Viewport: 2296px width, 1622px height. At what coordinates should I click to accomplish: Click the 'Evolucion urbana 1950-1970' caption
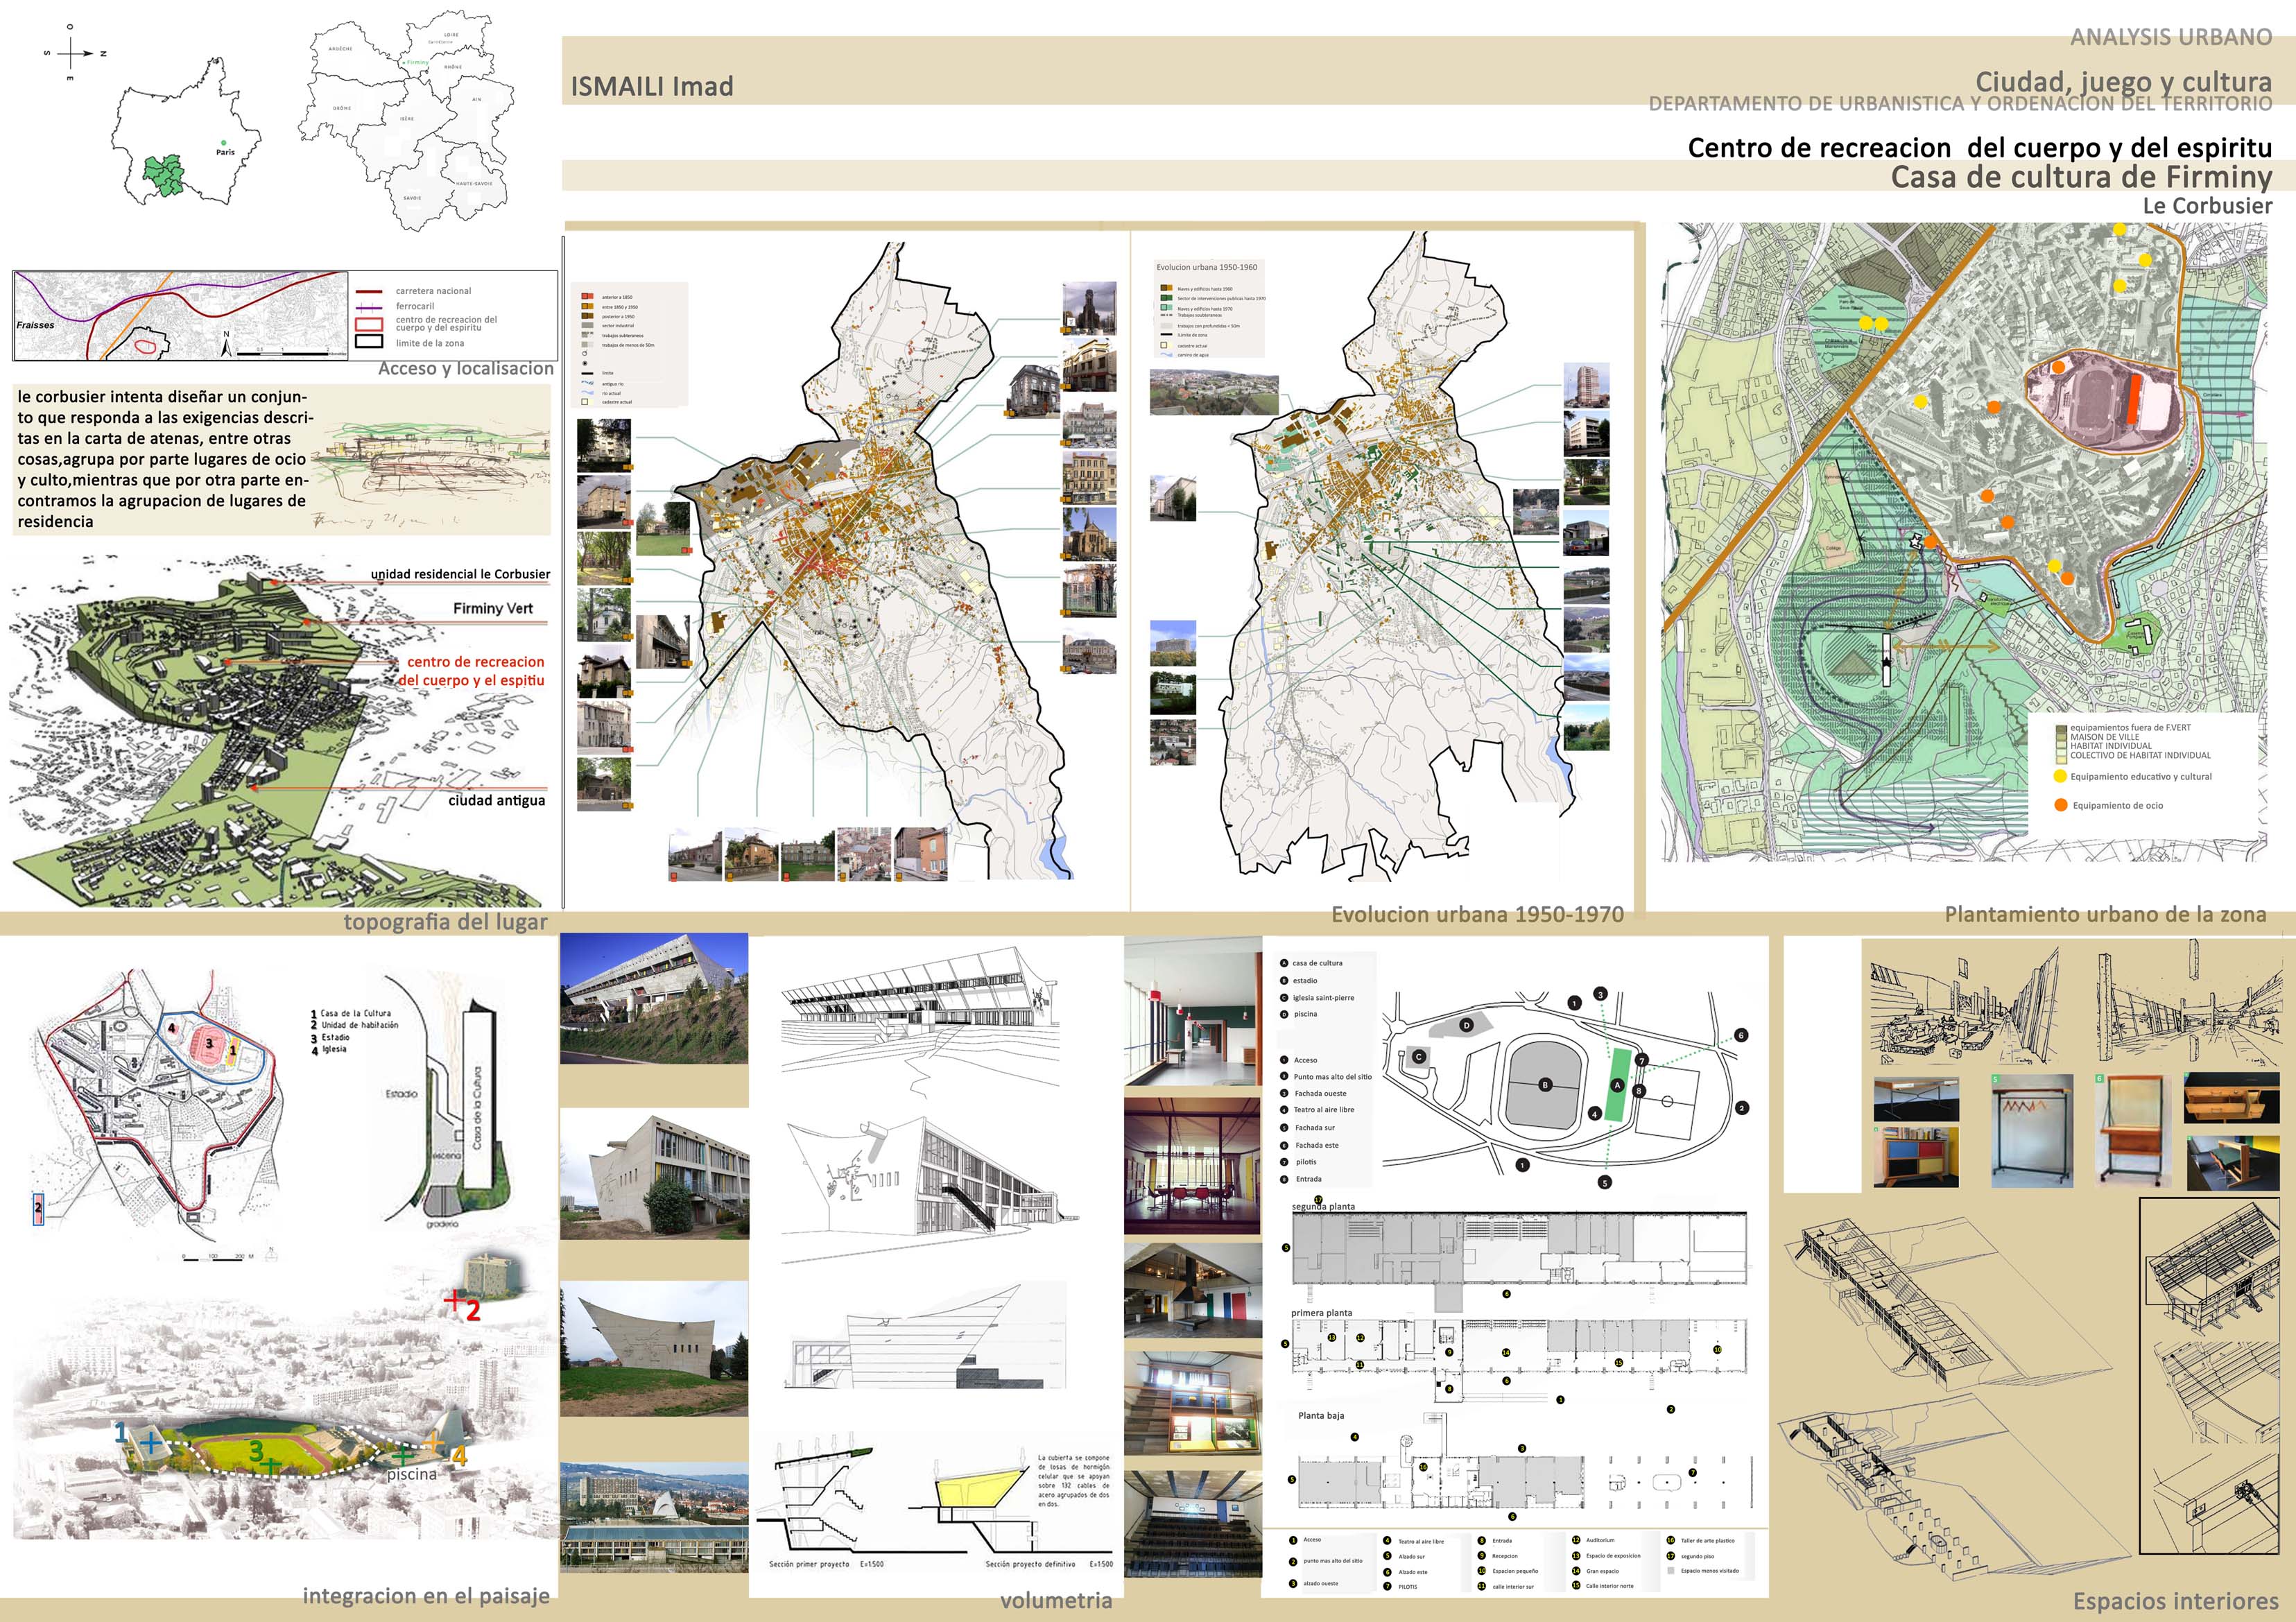[1477, 914]
